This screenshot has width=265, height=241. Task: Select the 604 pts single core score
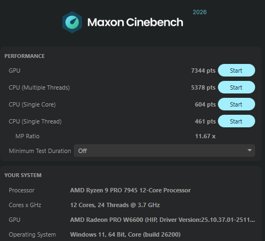[x=205, y=104]
